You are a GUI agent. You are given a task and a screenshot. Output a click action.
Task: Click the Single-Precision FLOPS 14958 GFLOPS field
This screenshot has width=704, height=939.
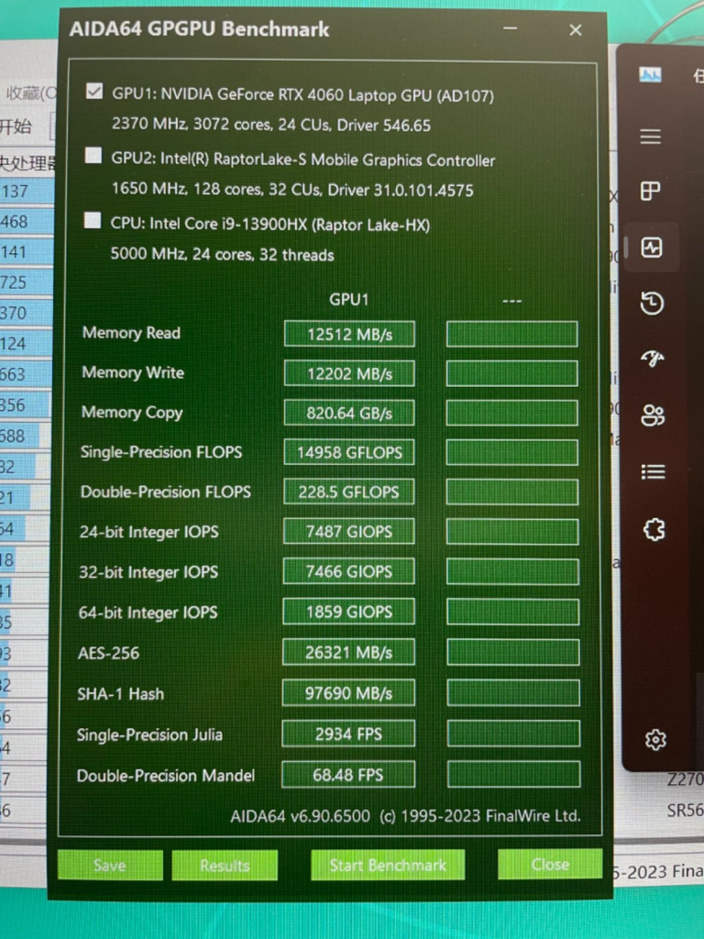349,452
